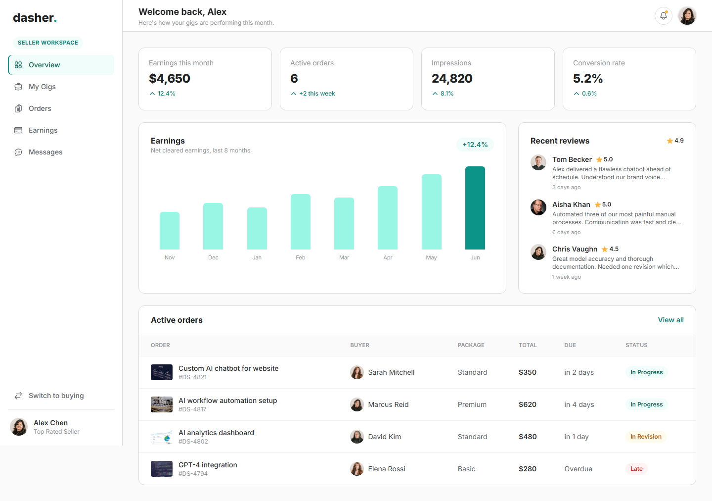Click order title 'AI analytics dashboard'
The width and height of the screenshot is (712, 501).
216,433
